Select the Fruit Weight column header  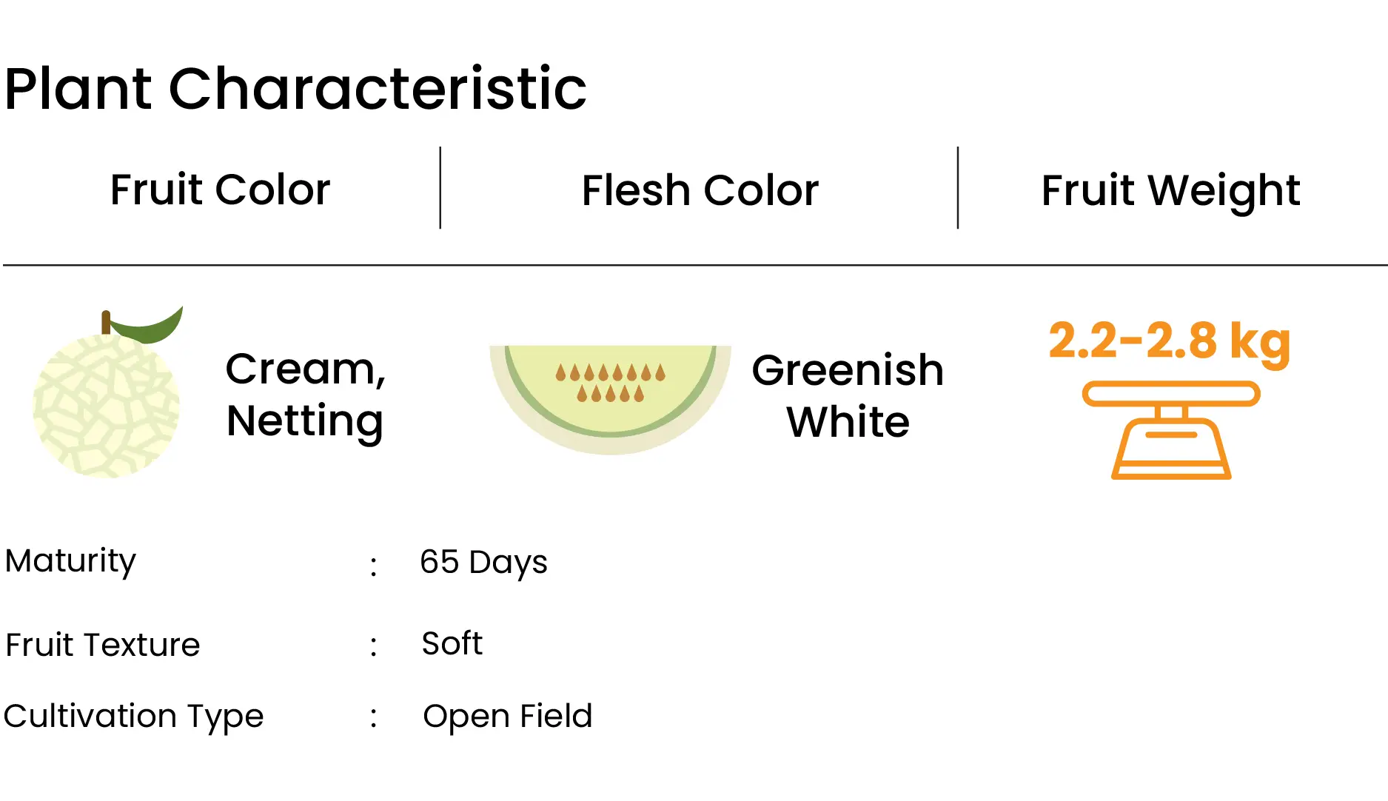pyautogui.click(x=1170, y=192)
